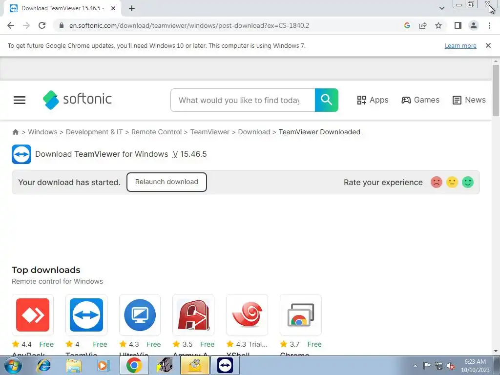Go back using browser back arrow

point(11,25)
